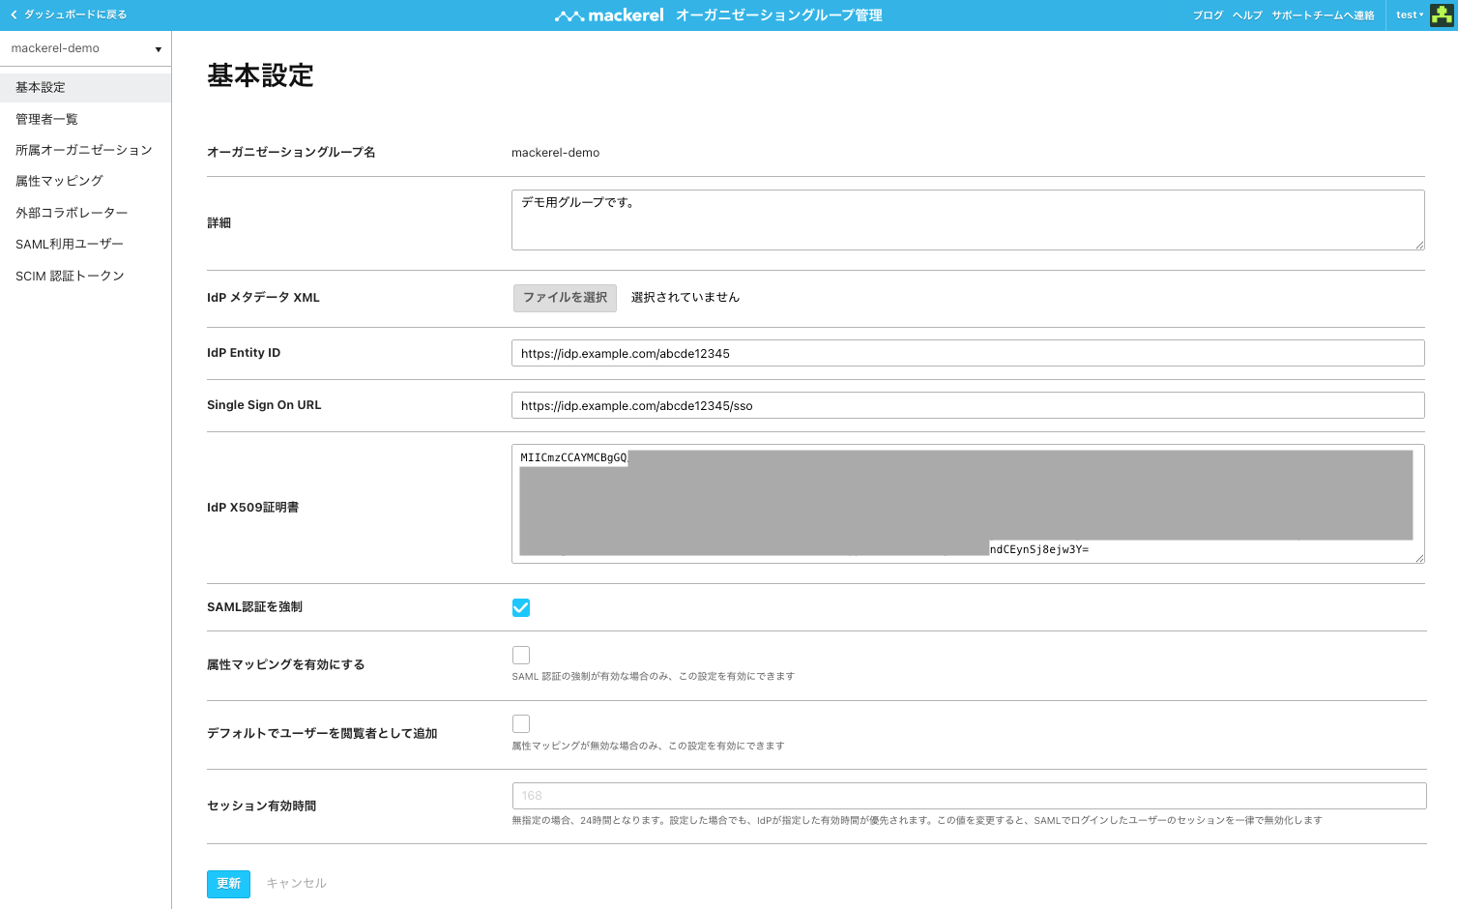Viewport: 1458px width, 909px height.
Task: Click the IdP X509証明書 textarea
Action: tap(968, 504)
